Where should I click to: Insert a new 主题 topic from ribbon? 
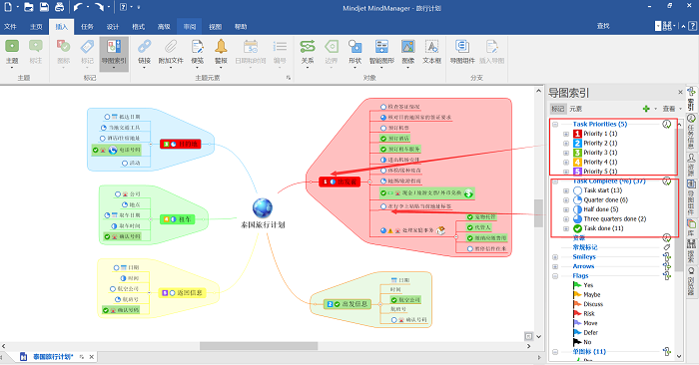[12, 52]
